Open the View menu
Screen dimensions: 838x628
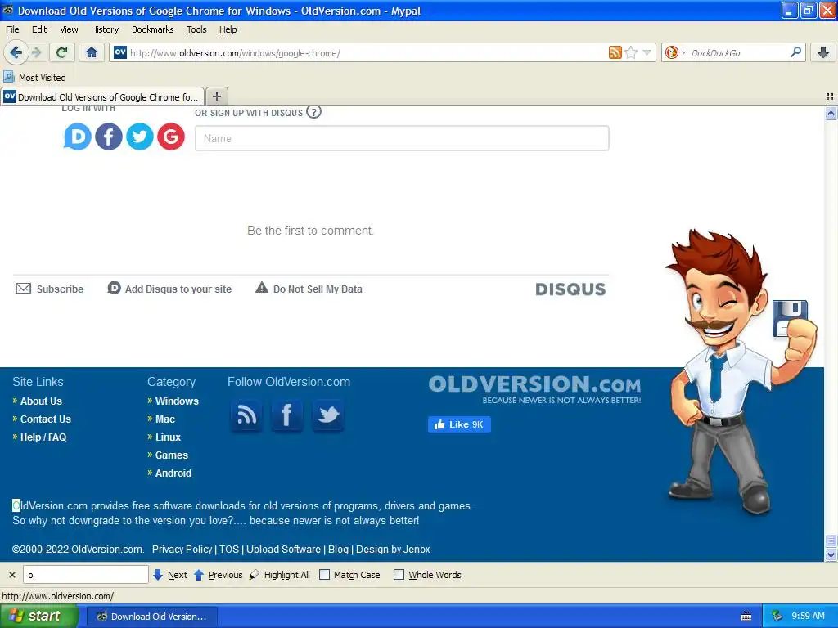point(69,29)
